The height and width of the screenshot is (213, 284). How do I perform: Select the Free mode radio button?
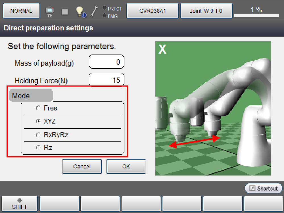[x=38, y=108]
